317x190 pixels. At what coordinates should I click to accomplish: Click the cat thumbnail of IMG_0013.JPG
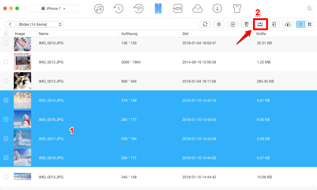[x=22, y=81]
